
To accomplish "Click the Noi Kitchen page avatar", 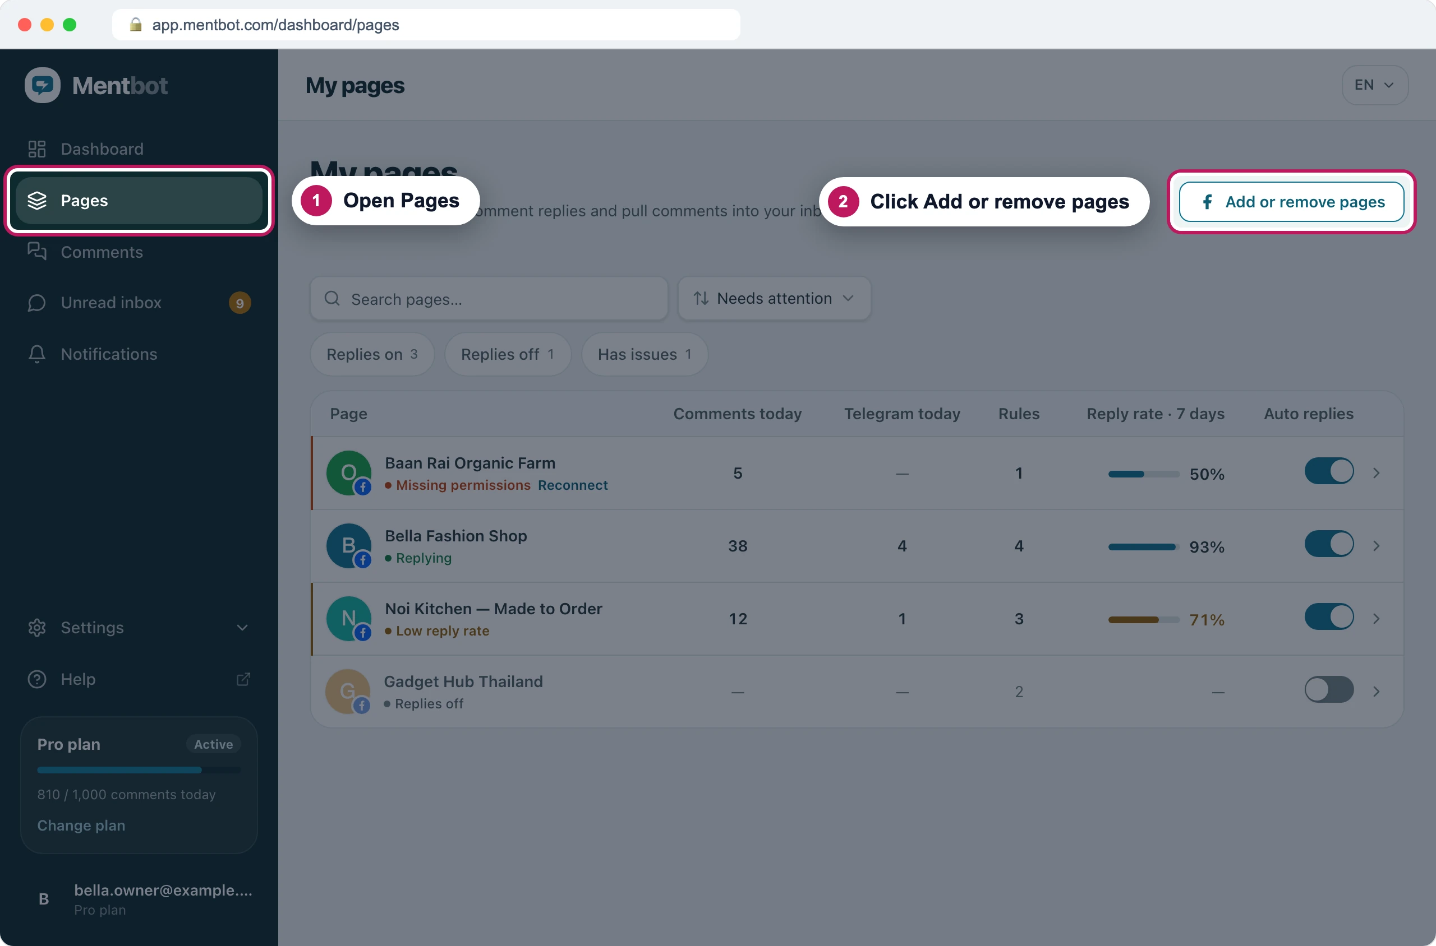I will pyautogui.click(x=348, y=618).
